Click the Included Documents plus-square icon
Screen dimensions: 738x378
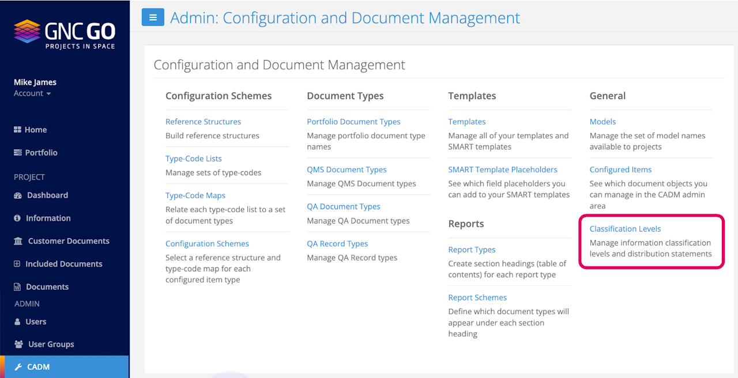[x=17, y=264]
